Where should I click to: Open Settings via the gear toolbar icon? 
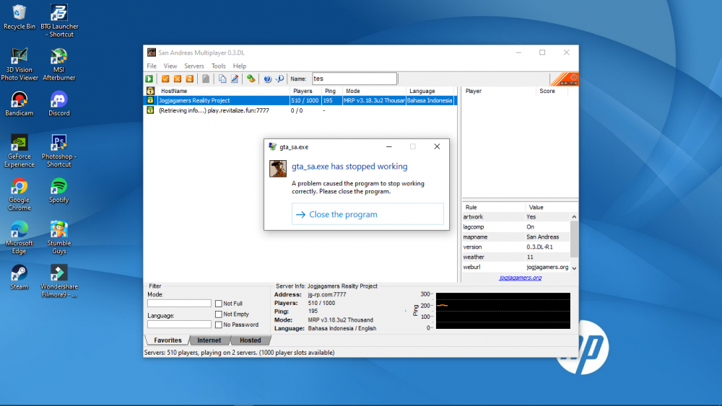251,79
